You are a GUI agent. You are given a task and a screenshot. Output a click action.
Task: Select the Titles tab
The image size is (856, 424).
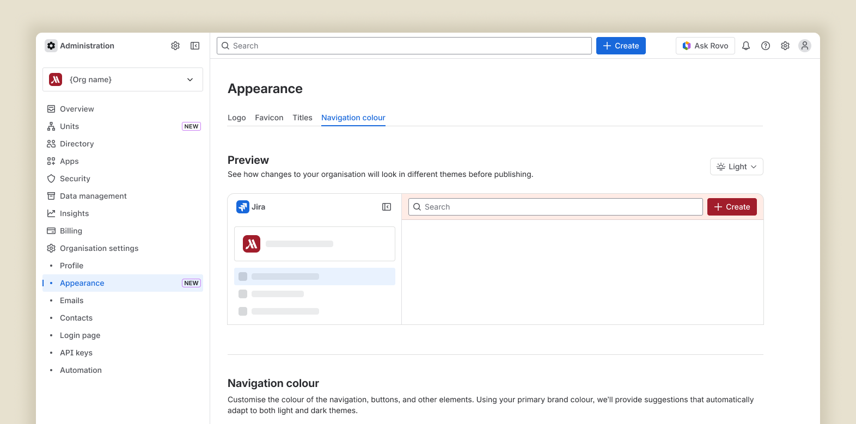pyautogui.click(x=302, y=118)
